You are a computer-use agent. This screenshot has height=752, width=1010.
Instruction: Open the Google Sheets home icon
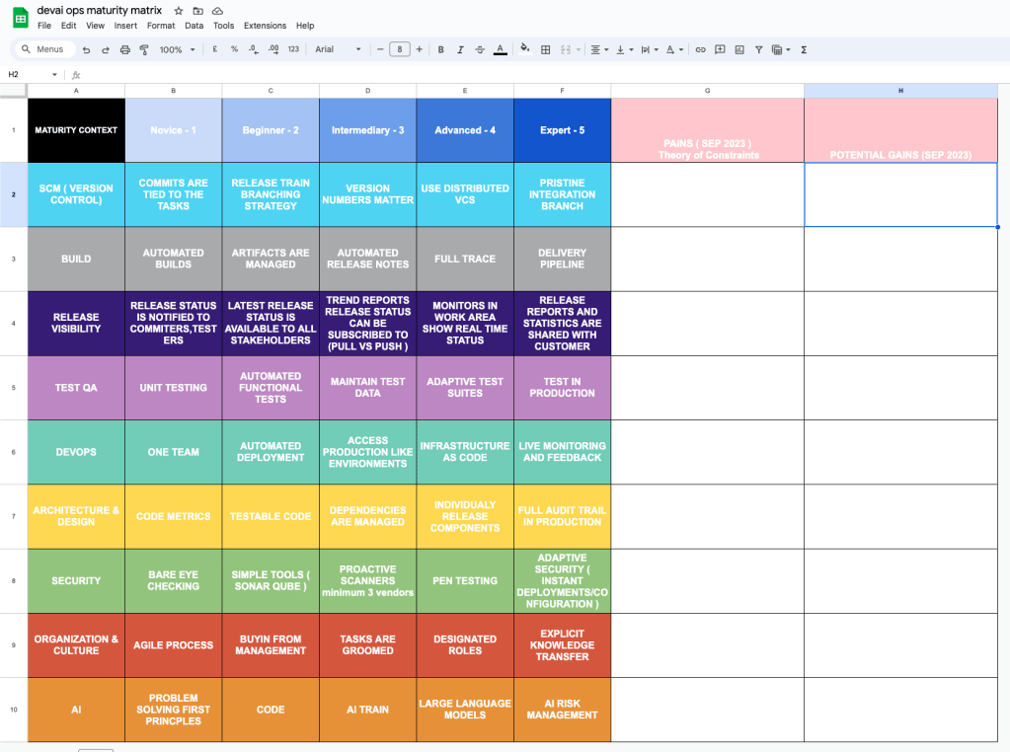(x=21, y=18)
